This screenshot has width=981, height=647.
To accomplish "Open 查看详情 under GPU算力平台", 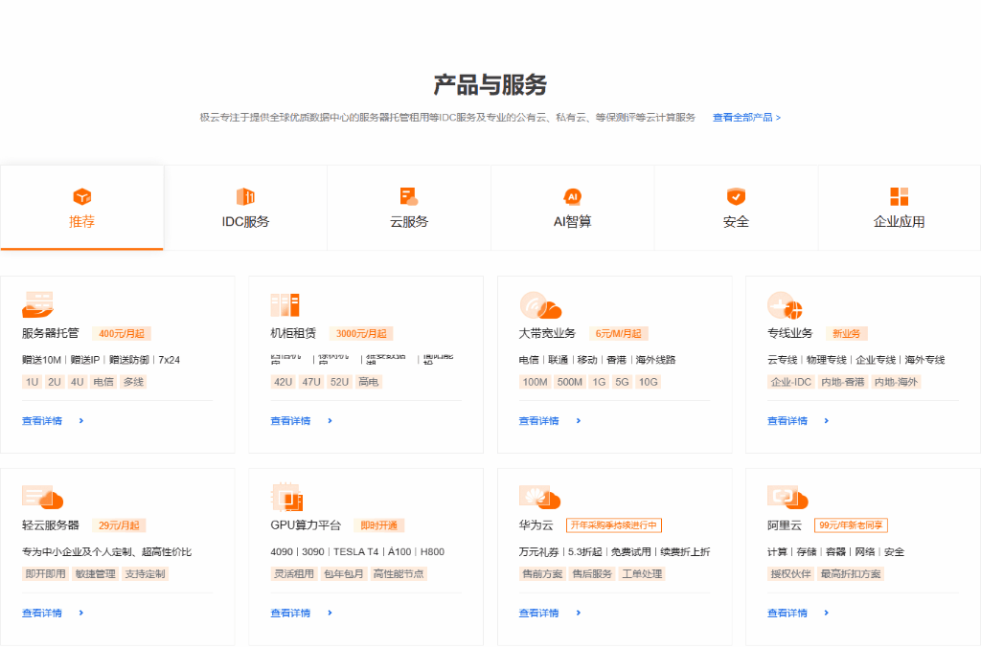I will tap(290, 613).
